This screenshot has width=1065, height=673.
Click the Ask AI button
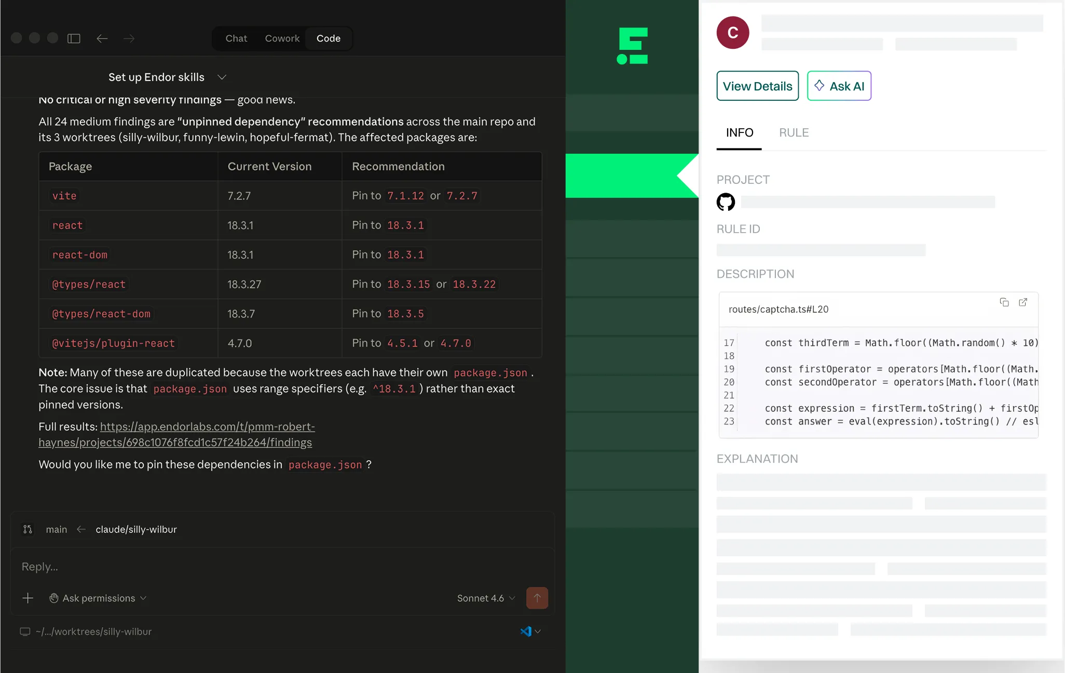839,86
